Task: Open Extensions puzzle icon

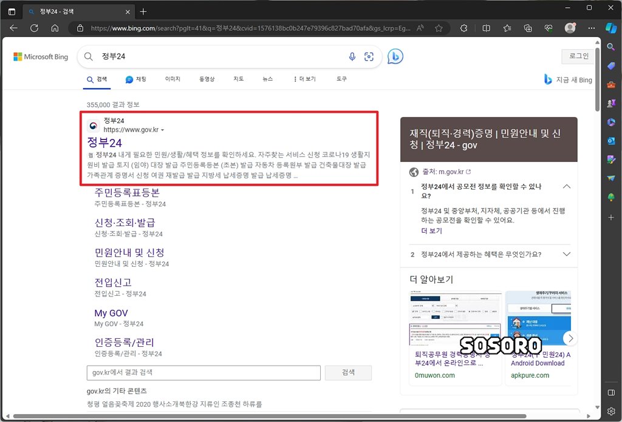Action: point(463,28)
